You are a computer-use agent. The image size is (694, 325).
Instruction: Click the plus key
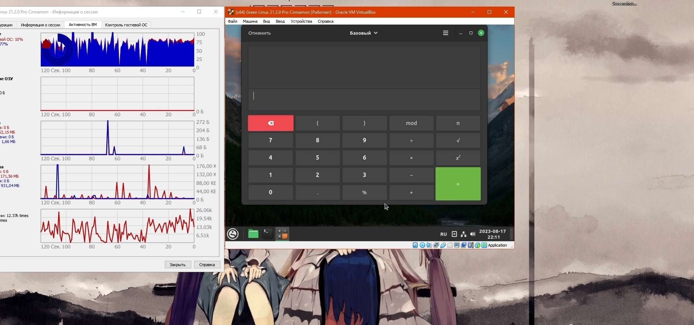click(x=411, y=192)
